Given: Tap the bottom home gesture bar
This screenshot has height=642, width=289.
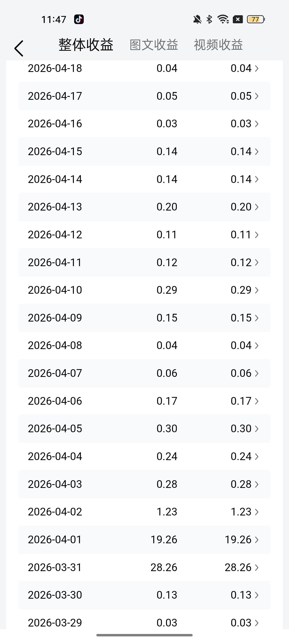Looking at the screenshot, I should [144, 635].
